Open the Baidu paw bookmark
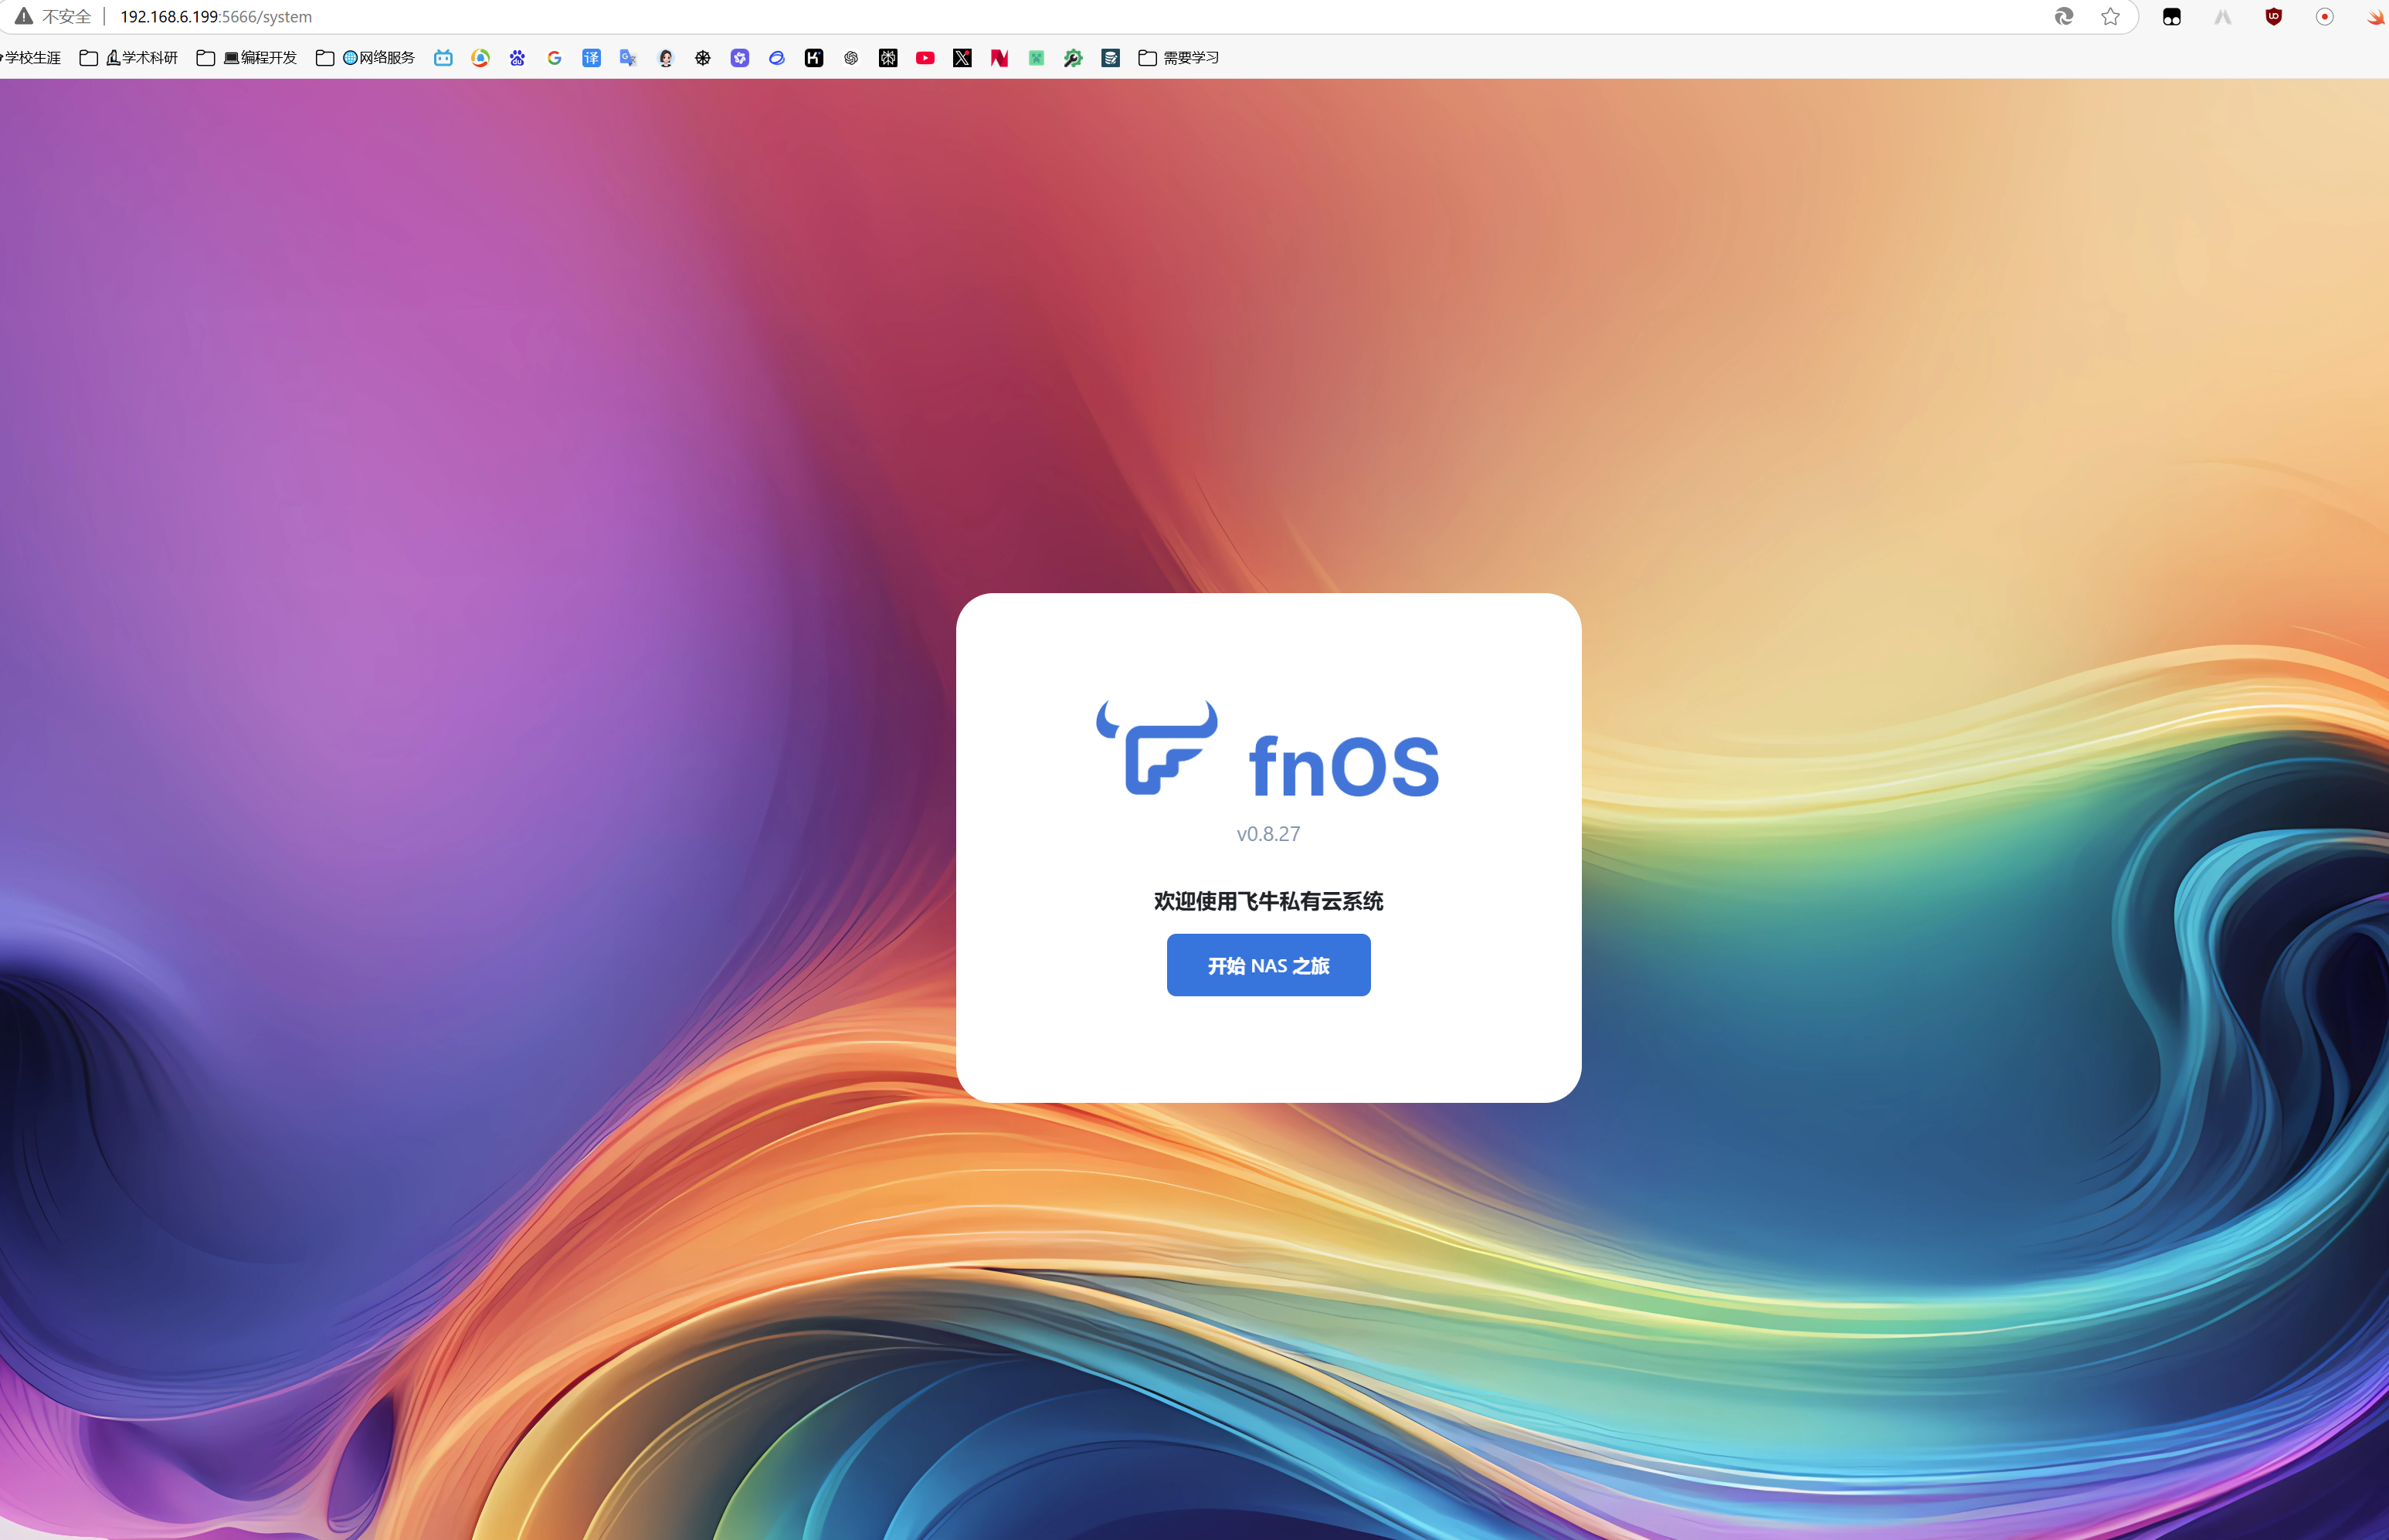Image resolution: width=2389 pixels, height=1540 pixels. [x=517, y=58]
